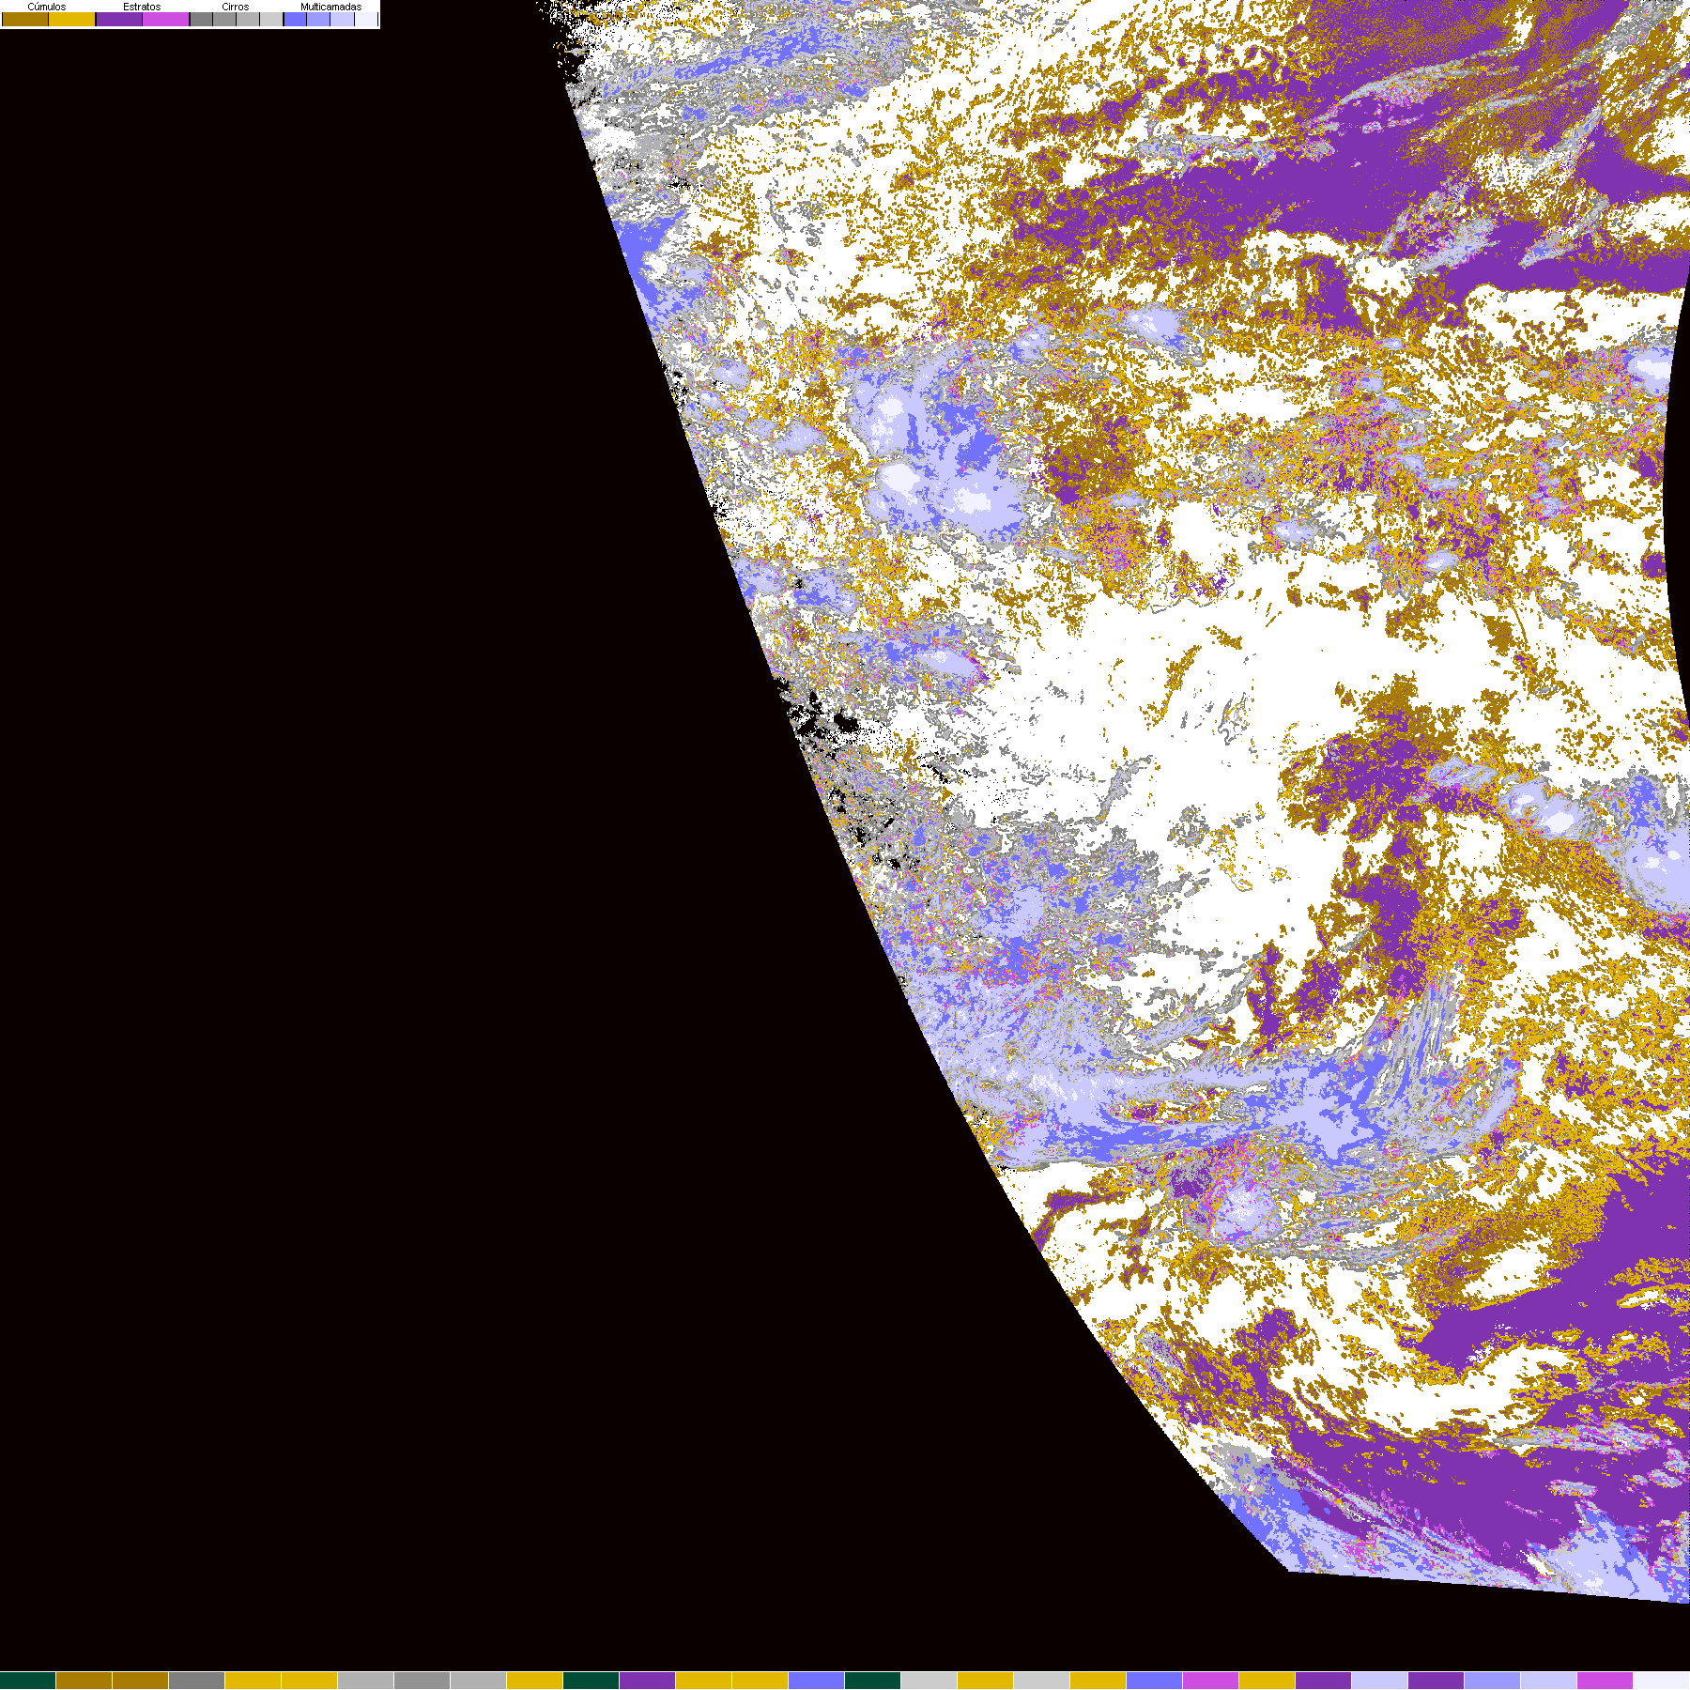Choose the lightest gray Cirros legend swatch
Viewport: 1690px width, 1690px height.
coord(271,19)
